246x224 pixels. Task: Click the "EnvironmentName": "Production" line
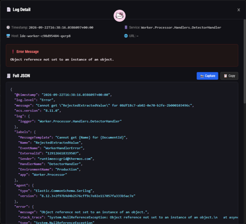(49, 169)
